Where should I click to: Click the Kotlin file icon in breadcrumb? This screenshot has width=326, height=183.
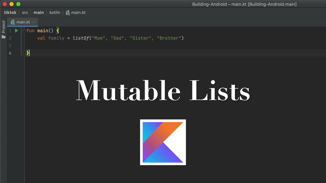[68, 12]
